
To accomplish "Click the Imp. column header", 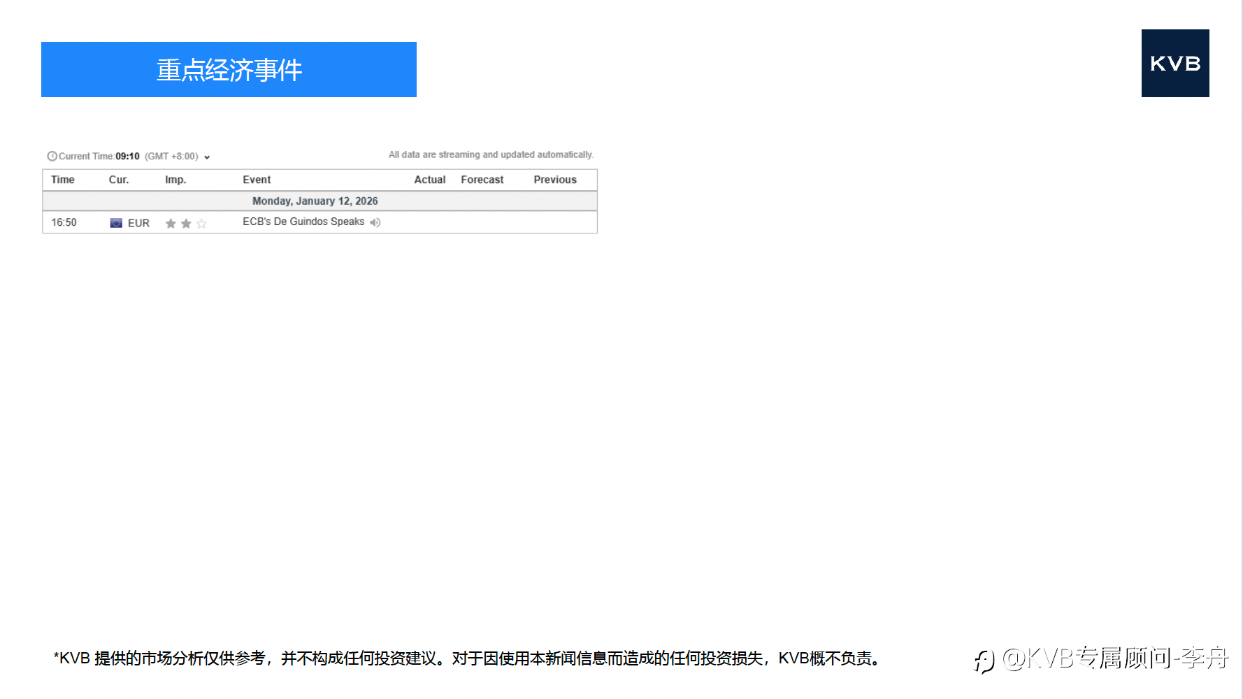I will tap(175, 180).
